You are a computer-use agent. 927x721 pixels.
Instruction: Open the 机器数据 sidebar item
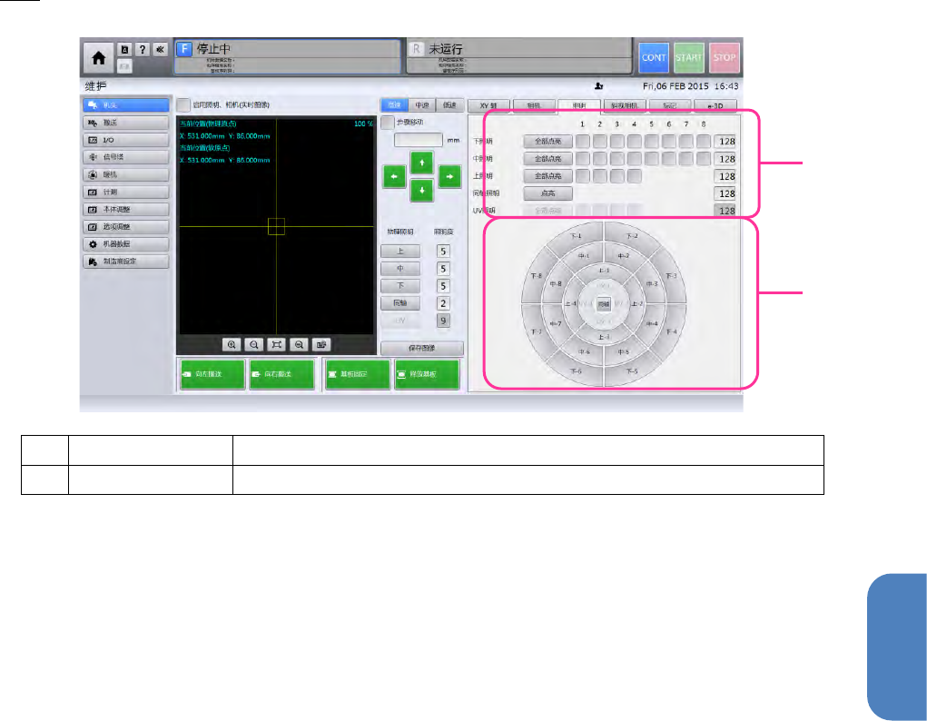pos(126,244)
